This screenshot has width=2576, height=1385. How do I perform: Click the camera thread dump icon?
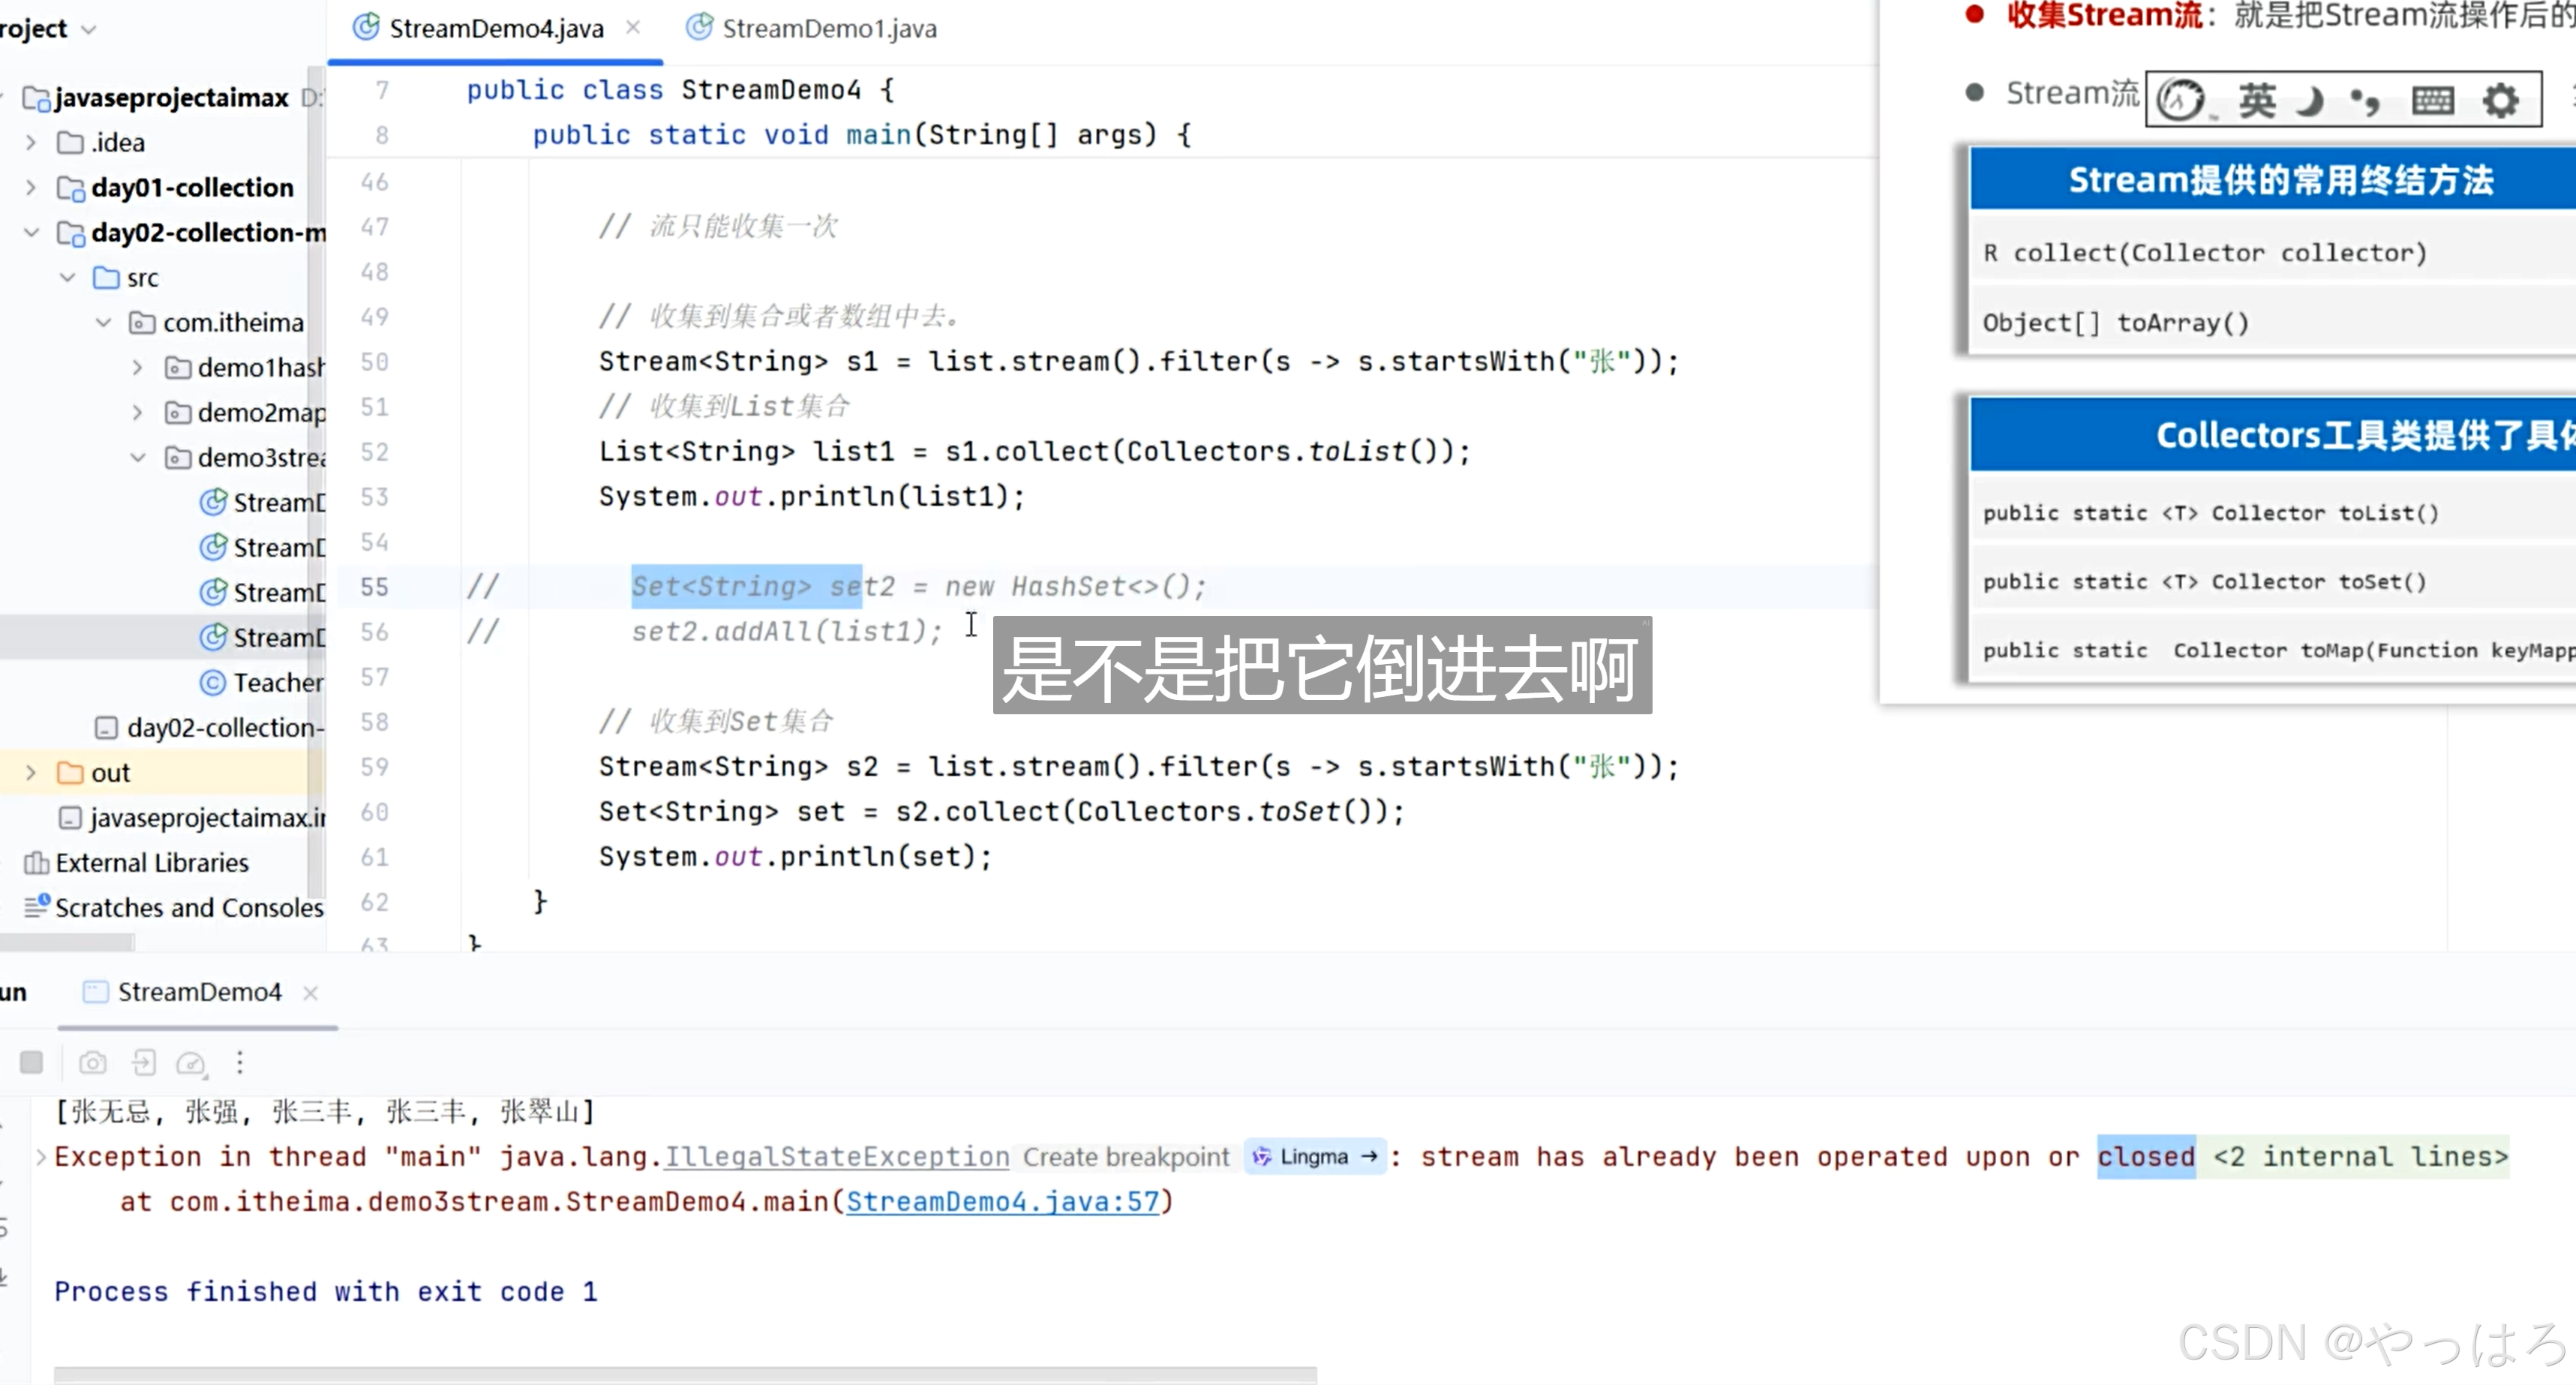pos(92,1062)
